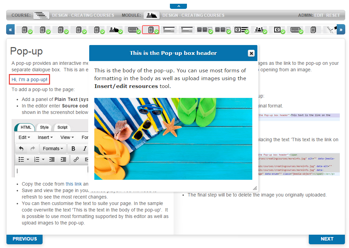Viewport: 349px width, 248px height.
Task: Advance with the NEXT button
Action: tap(327, 239)
